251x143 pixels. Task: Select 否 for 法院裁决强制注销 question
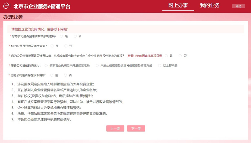75,36
